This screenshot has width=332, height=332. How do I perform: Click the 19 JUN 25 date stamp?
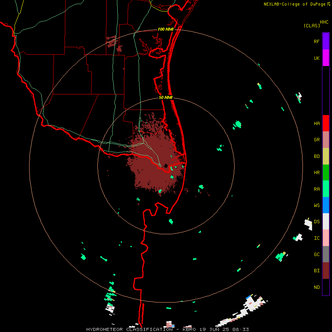click(215, 329)
